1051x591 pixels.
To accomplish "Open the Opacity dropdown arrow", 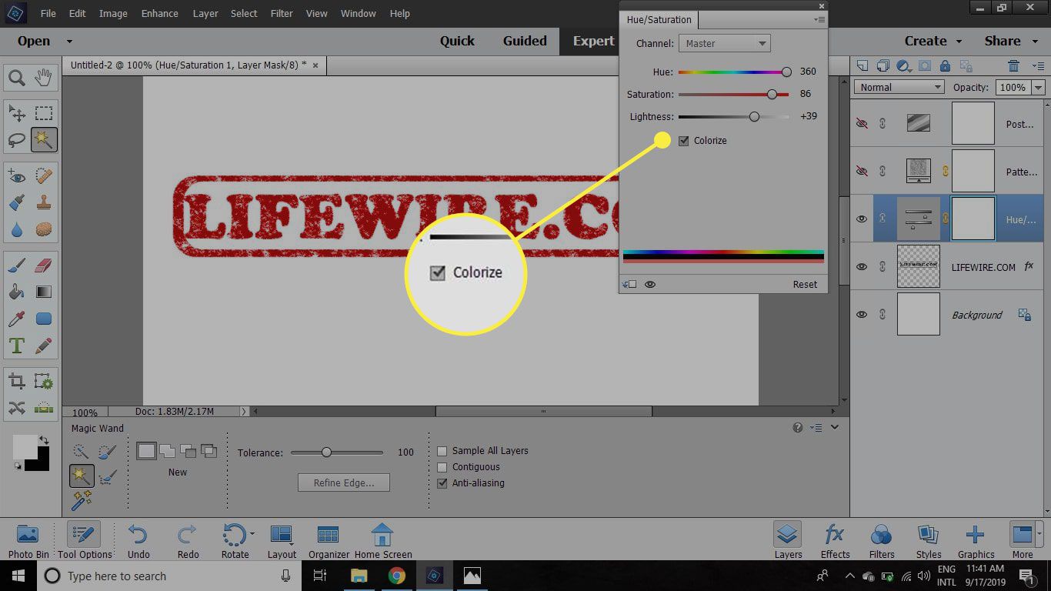I will (x=1039, y=88).
